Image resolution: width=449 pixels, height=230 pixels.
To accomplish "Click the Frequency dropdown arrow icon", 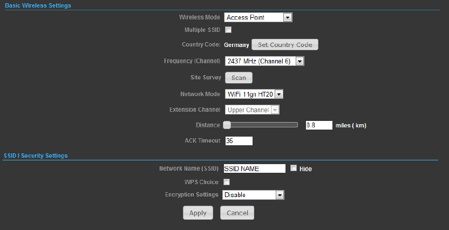I will click(x=300, y=61).
